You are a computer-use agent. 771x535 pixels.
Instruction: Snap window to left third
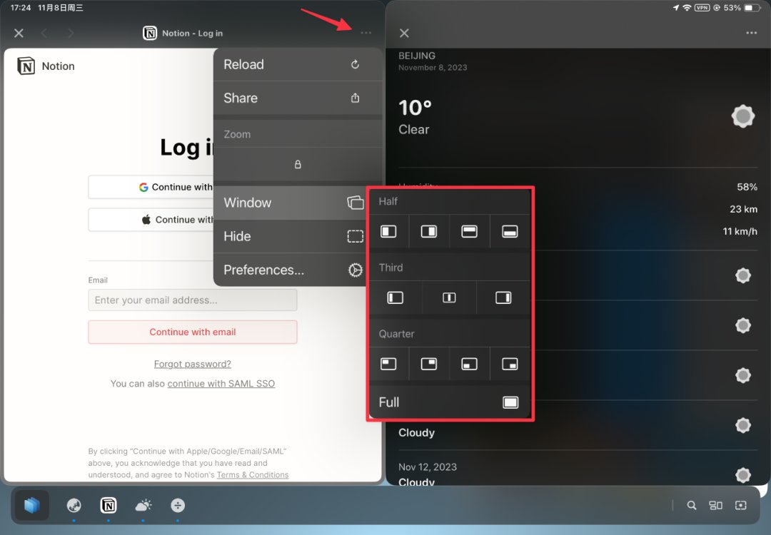(395, 297)
